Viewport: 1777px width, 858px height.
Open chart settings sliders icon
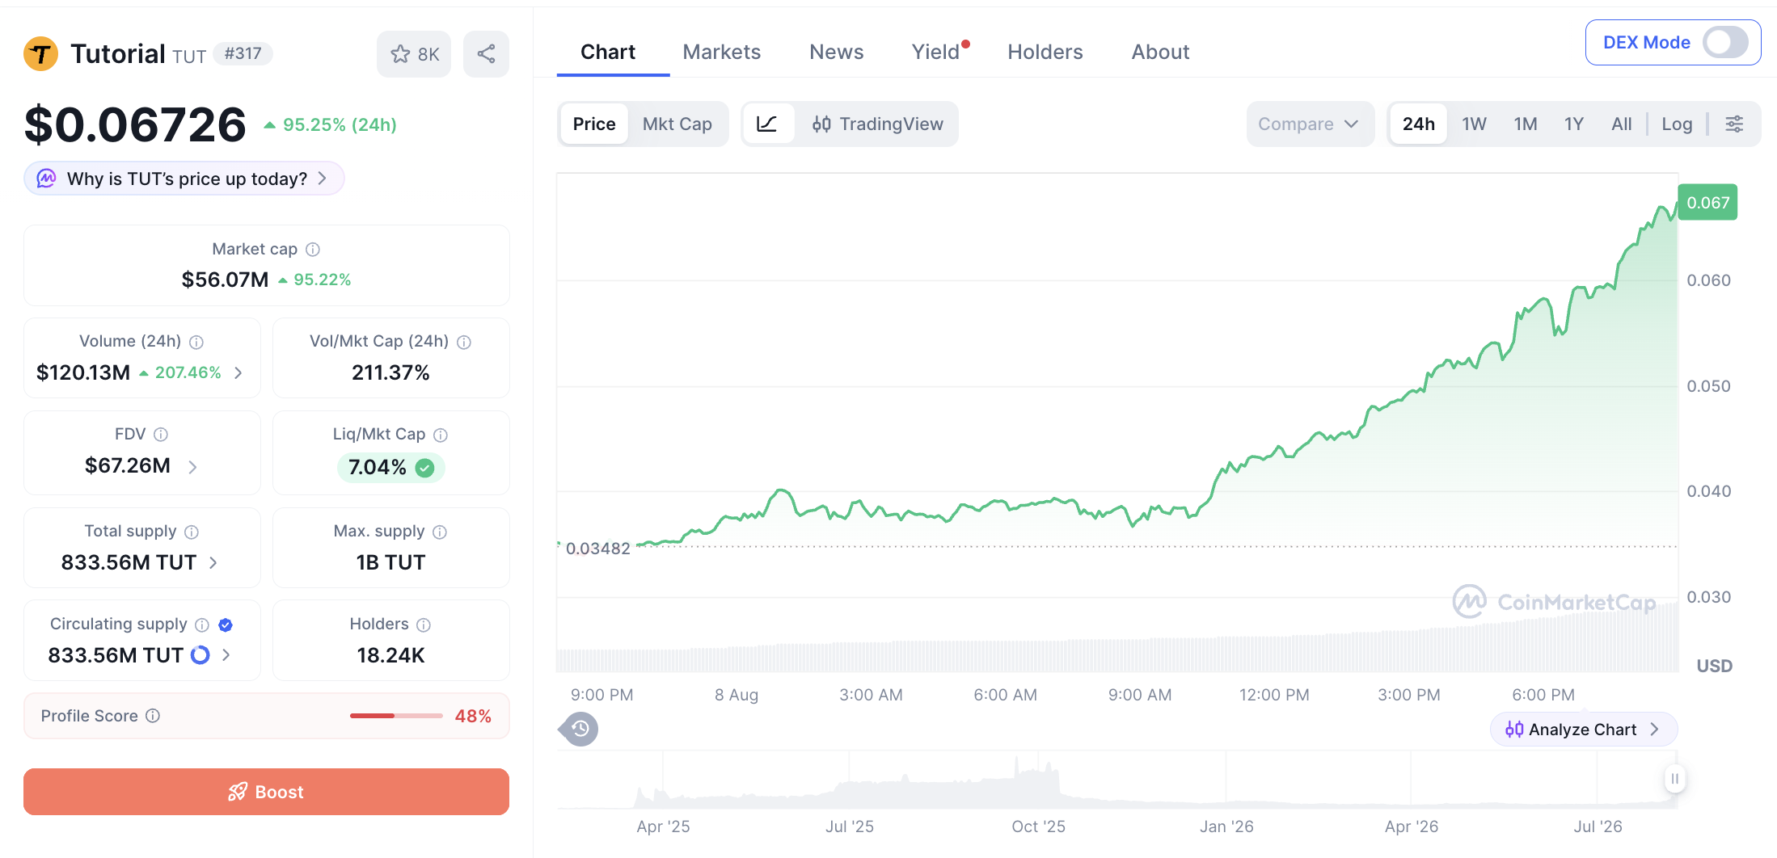point(1734,124)
